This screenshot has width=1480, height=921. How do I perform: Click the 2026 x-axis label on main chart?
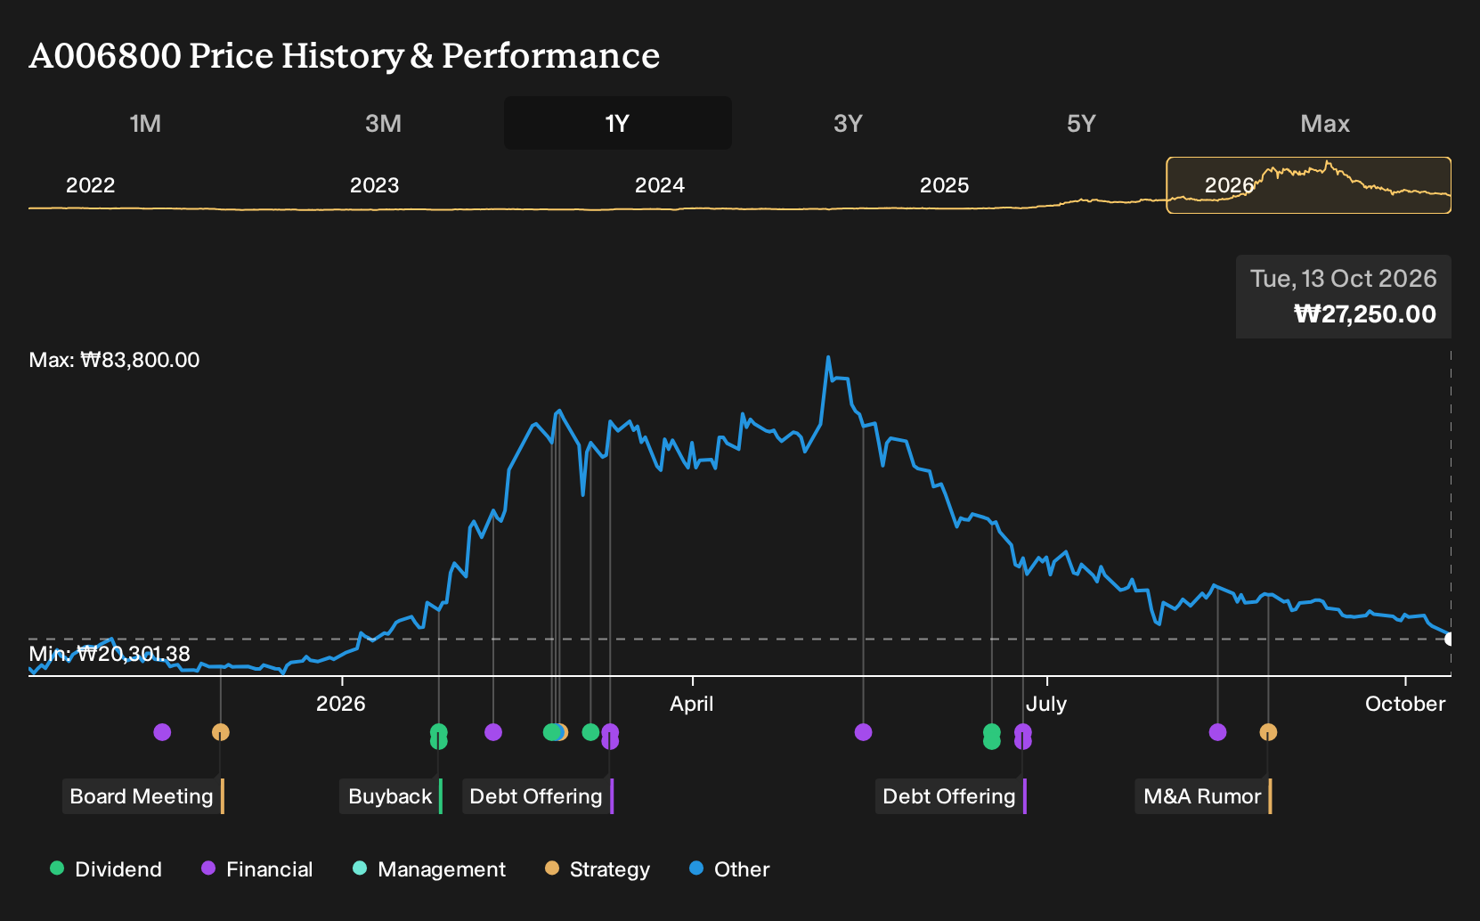341,704
